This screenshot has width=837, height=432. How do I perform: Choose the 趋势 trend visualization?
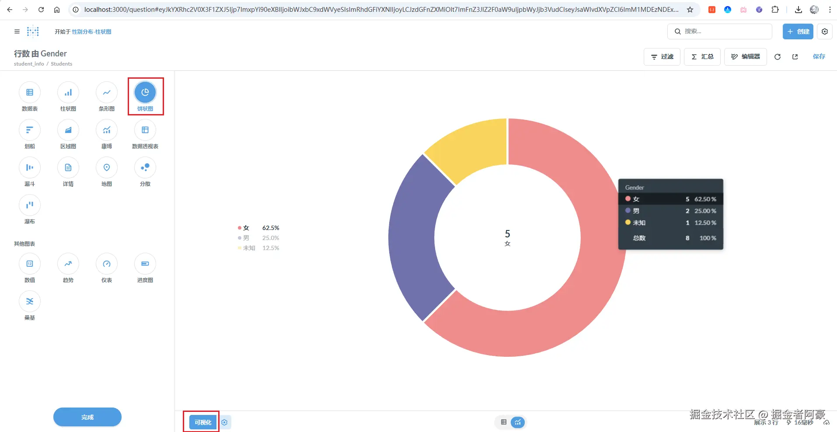point(68,264)
